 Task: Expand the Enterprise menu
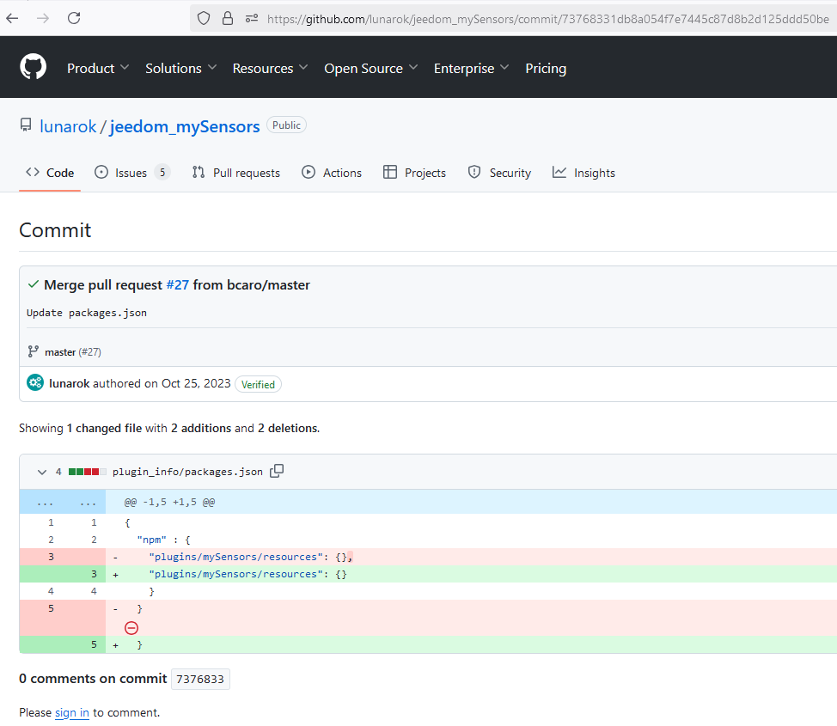(471, 69)
